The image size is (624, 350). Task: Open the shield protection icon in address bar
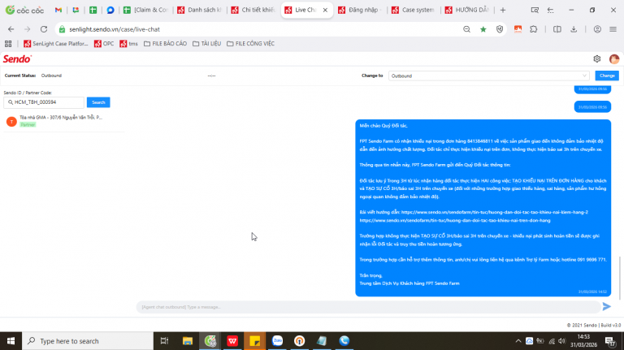click(x=500, y=29)
